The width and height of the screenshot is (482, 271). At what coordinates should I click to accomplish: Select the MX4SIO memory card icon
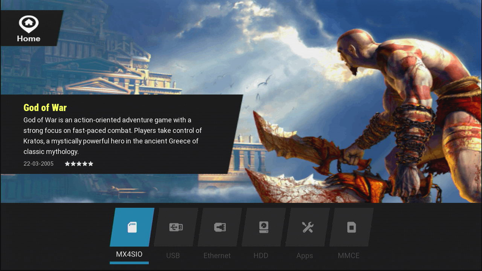click(x=132, y=227)
